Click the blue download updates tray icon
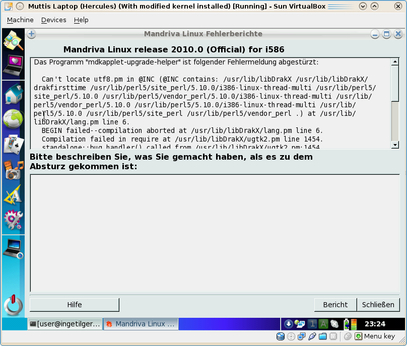This screenshot has width=407, height=346. [289, 324]
